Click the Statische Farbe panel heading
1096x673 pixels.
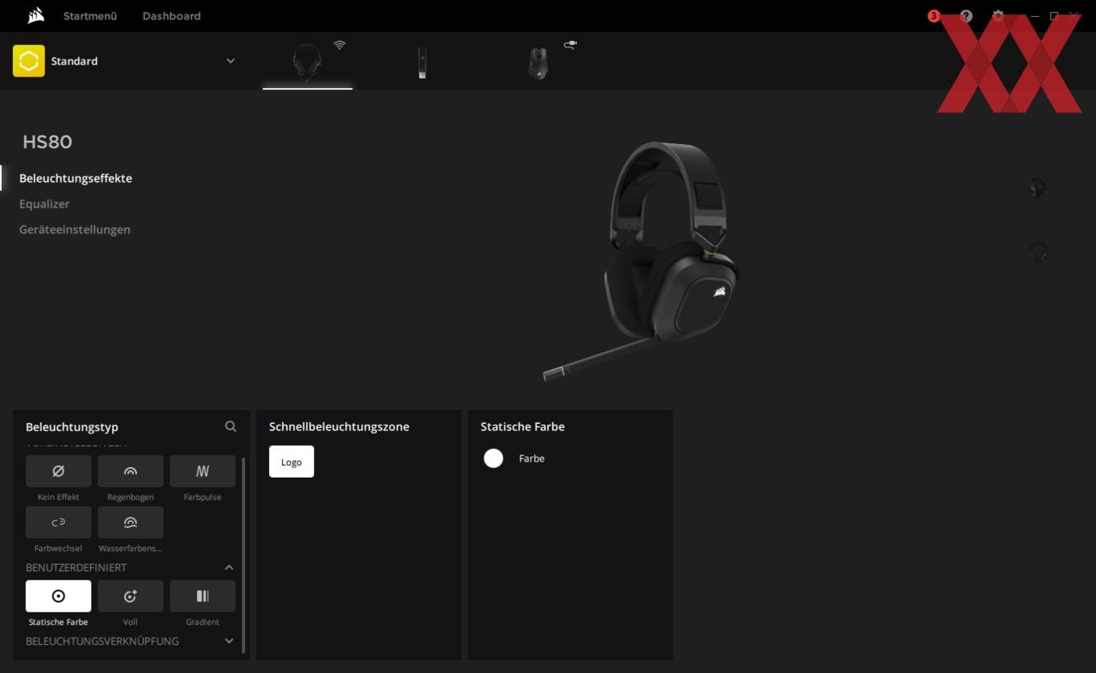click(x=522, y=426)
